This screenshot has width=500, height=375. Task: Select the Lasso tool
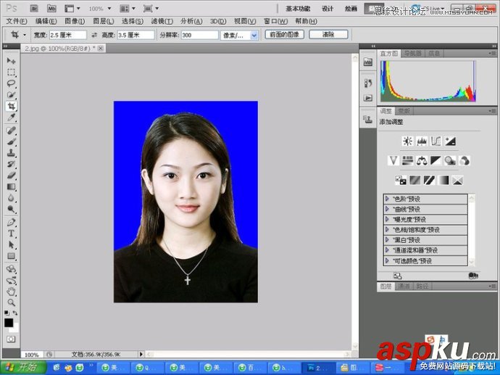click(x=12, y=83)
